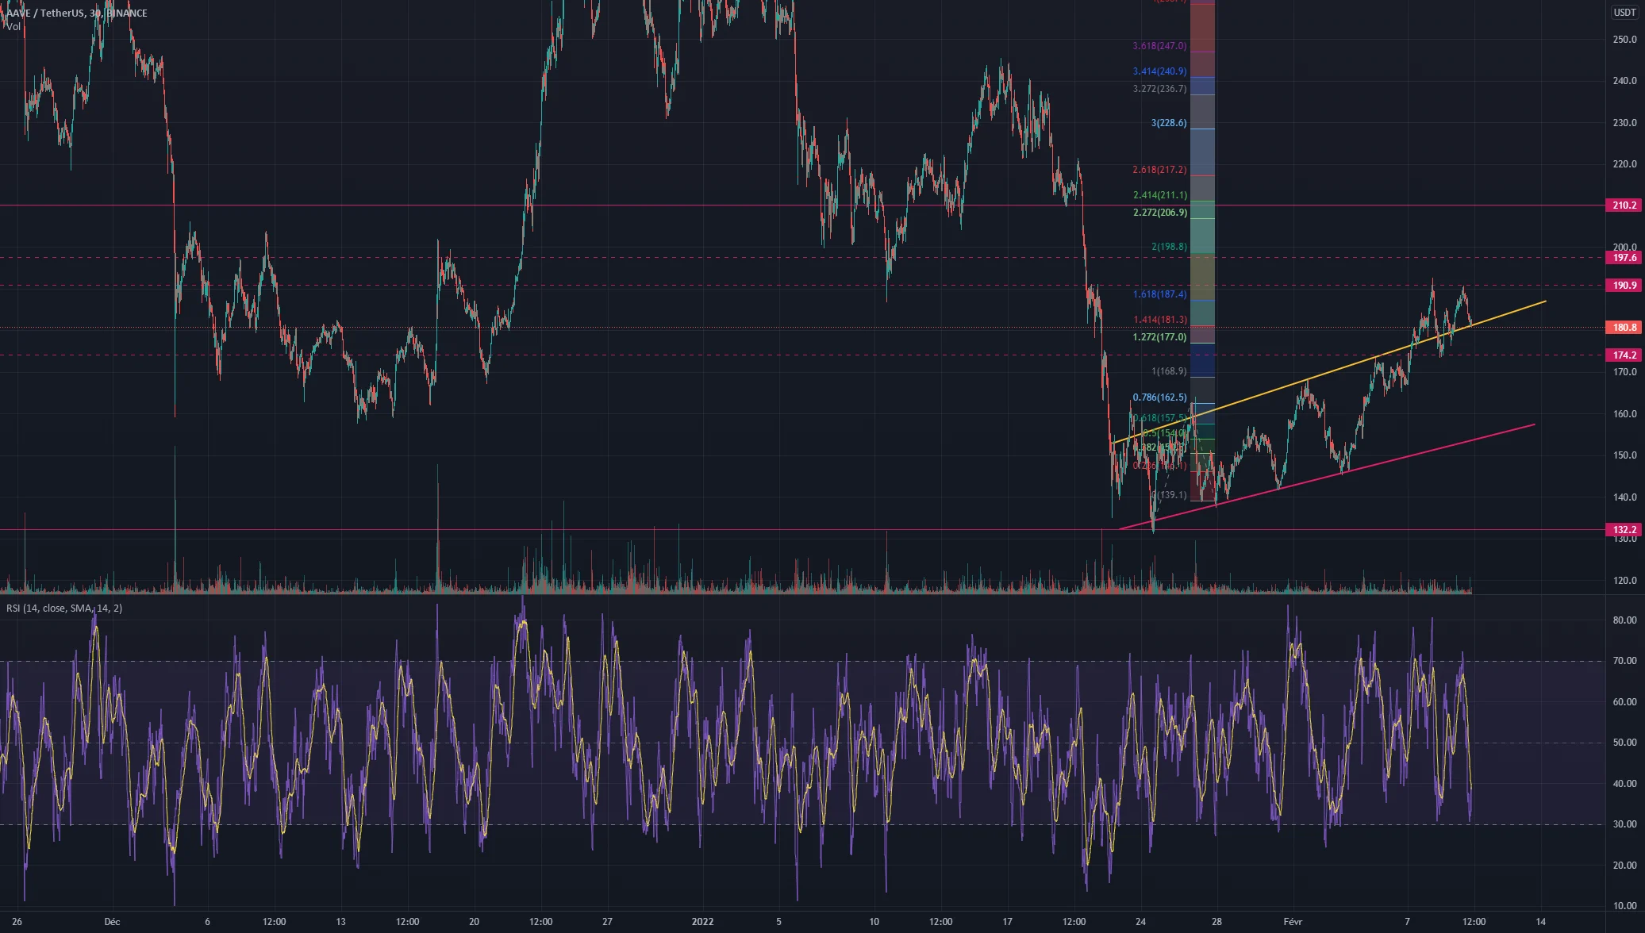Click 230.0 on the price axis
Screen dimensions: 1645x933
click(1624, 123)
